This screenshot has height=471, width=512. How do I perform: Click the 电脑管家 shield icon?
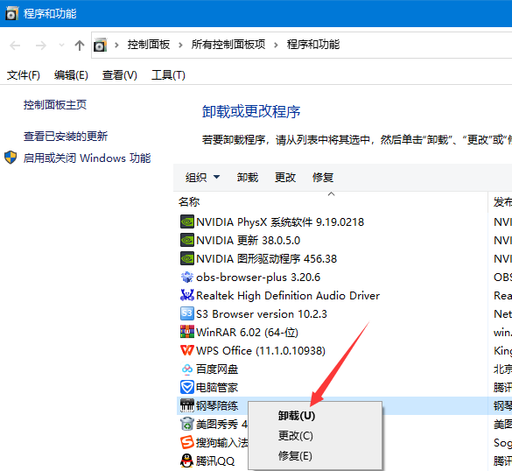(187, 387)
